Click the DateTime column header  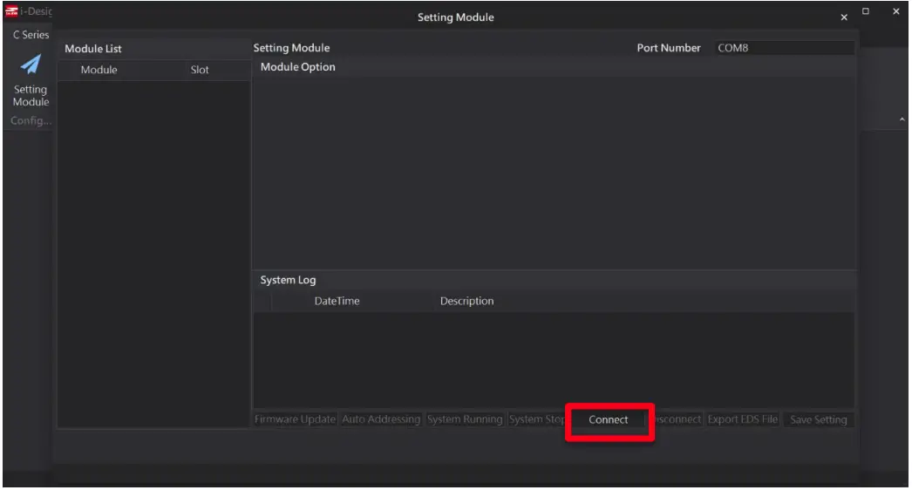click(x=337, y=301)
